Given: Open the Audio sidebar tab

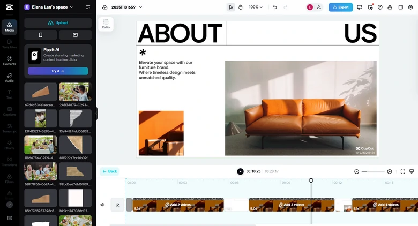Looking at the screenshot, I should (x=9, y=78).
